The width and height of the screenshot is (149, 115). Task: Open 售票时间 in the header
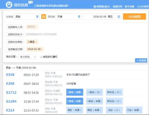click(x=117, y=7)
